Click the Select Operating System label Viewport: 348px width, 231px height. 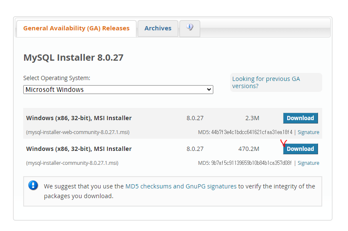point(57,78)
